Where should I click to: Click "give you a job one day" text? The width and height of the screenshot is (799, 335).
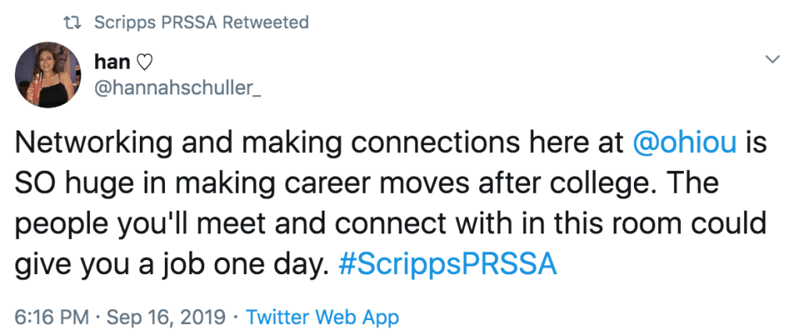[169, 264]
